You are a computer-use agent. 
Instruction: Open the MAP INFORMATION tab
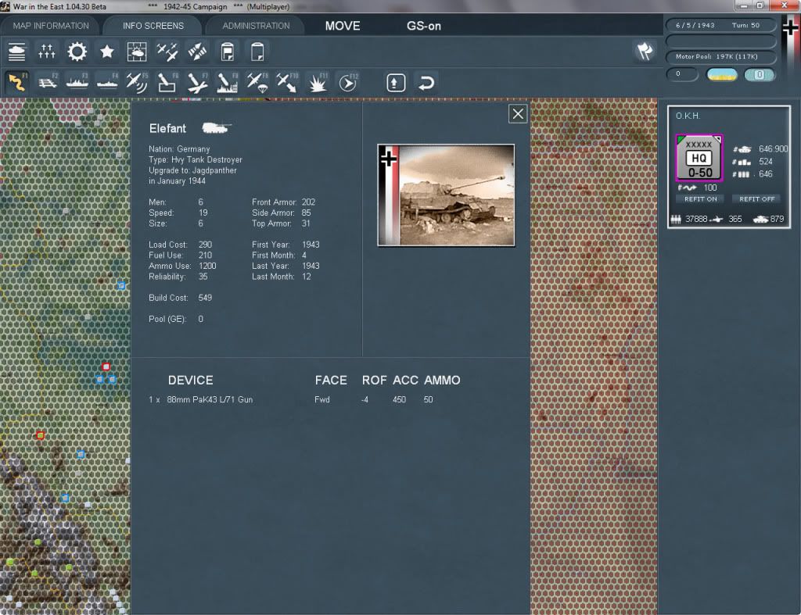tap(51, 26)
